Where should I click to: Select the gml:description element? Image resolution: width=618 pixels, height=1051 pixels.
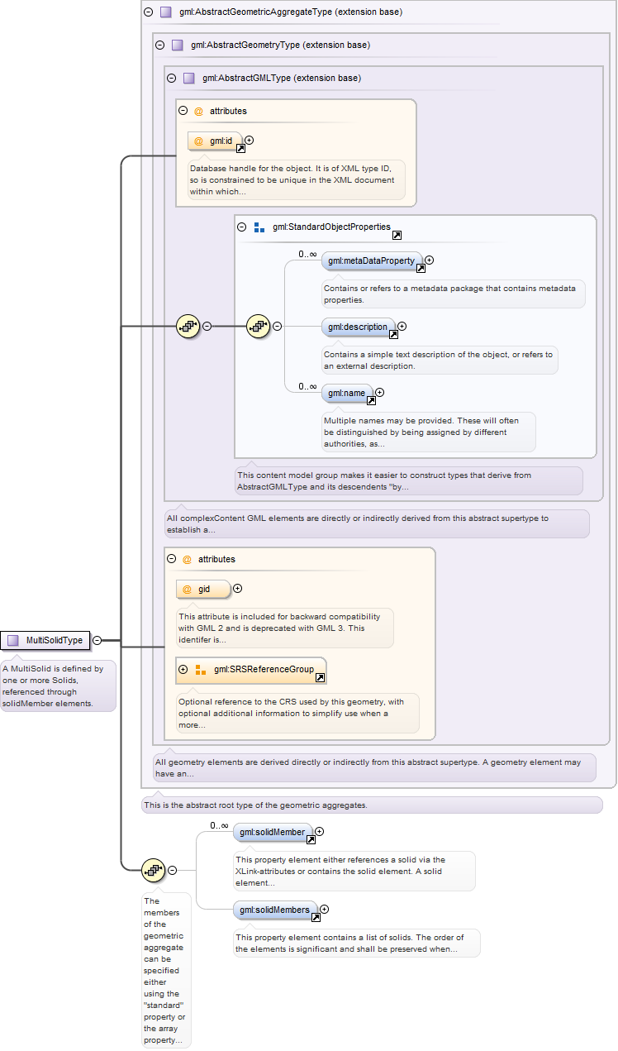tap(358, 327)
